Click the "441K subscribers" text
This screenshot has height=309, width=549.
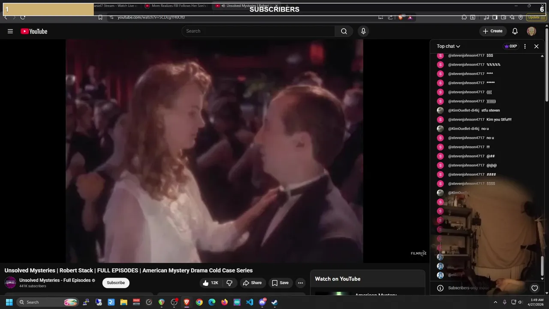click(33, 286)
